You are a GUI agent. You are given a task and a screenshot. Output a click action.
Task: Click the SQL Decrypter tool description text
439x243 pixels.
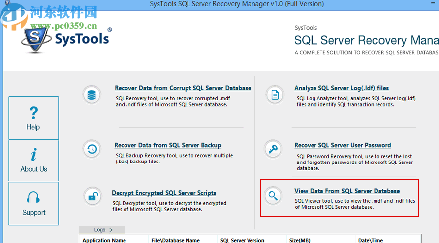(169, 206)
